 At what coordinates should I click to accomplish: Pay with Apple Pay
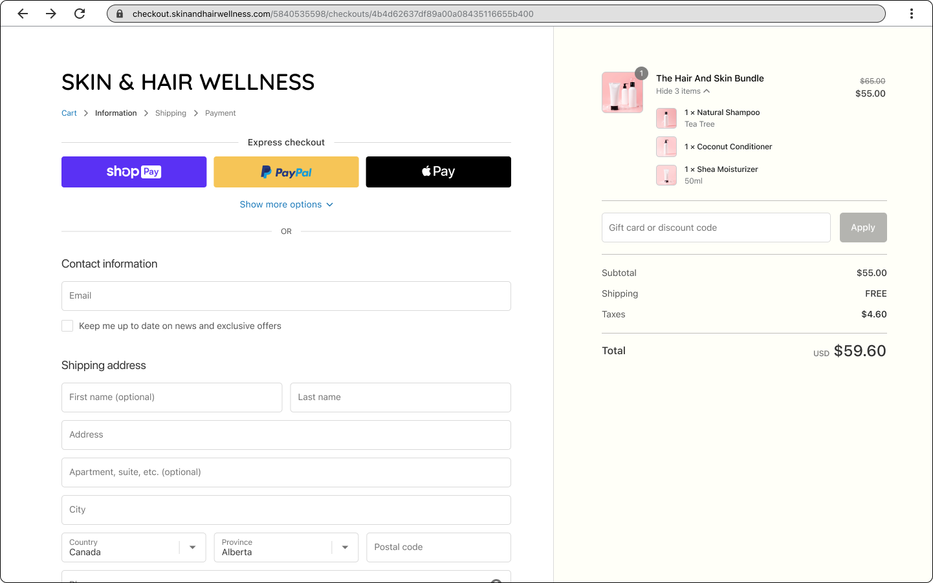(x=438, y=172)
